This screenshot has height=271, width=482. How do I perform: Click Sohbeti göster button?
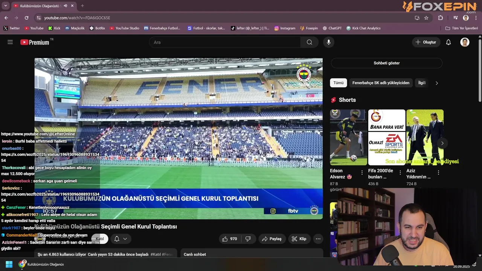(387, 63)
